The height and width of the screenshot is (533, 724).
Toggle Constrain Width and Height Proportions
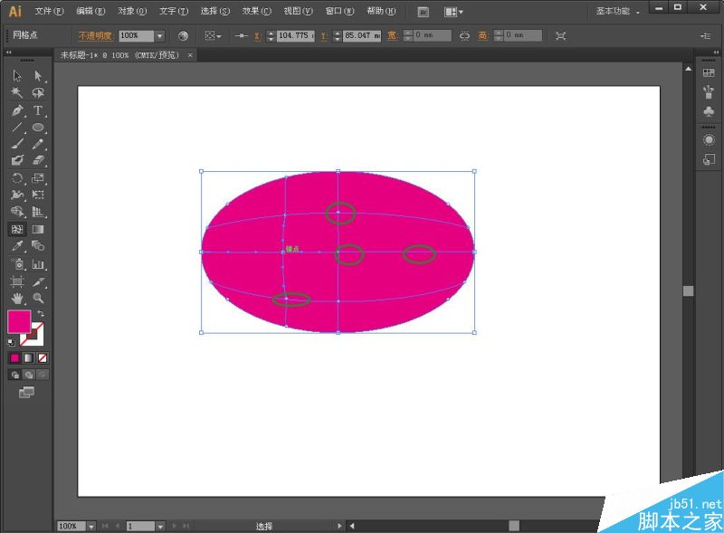pyautogui.click(x=464, y=36)
